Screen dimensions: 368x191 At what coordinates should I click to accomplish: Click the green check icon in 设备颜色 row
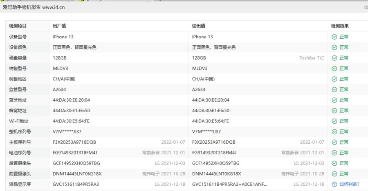(334, 47)
